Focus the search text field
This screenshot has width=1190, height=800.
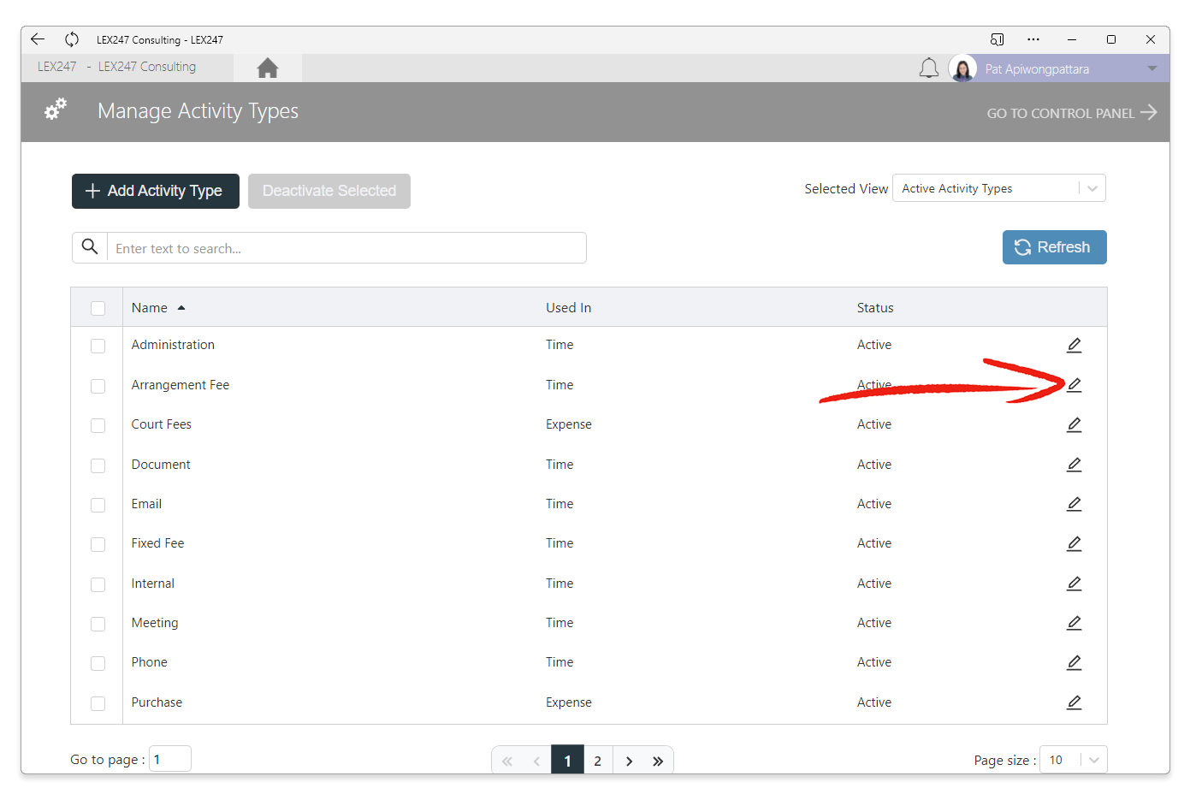pos(346,248)
